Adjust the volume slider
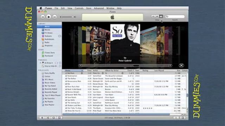The height and width of the screenshot is (126, 225). point(68,17)
